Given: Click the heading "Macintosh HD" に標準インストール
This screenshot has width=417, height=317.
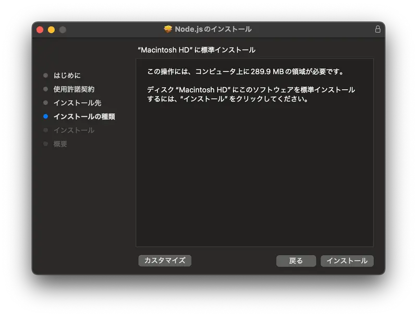Looking at the screenshot, I should pos(197,50).
